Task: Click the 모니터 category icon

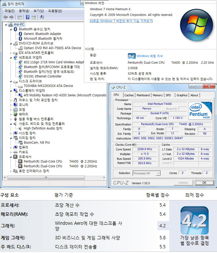Action: click(16, 105)
